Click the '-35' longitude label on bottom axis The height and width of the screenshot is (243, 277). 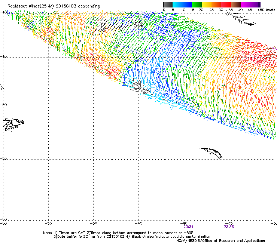point(229,223)
